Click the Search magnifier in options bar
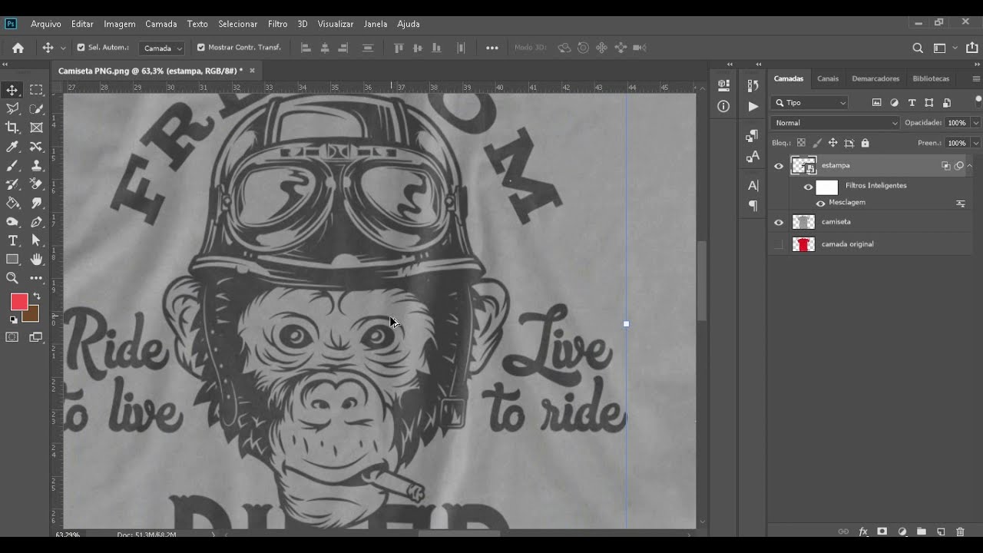Viewport: 983px width, 553px height. coord(918,48)
